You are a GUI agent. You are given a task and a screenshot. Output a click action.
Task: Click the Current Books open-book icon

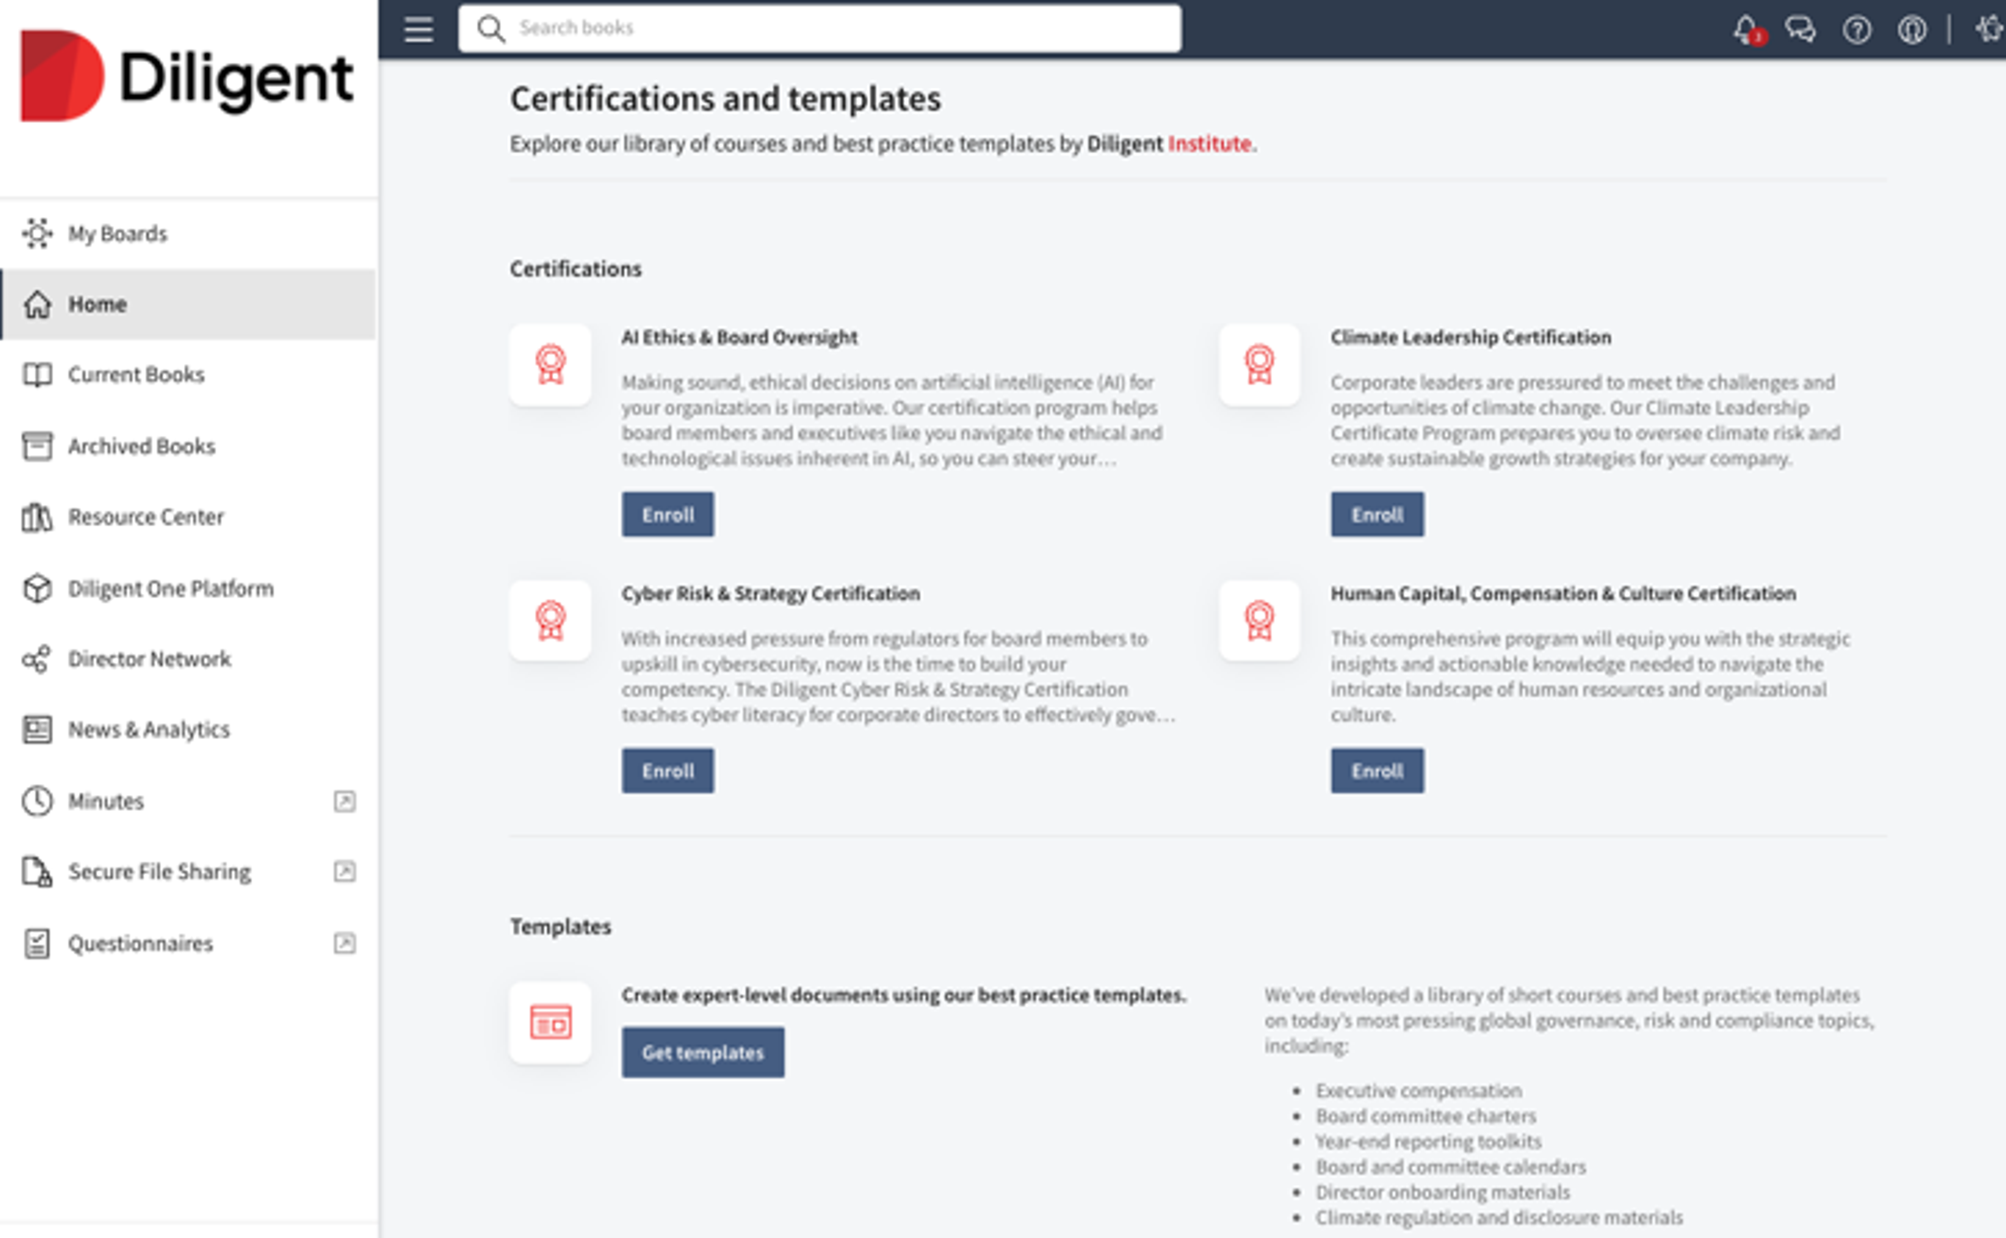click(37, 375)
